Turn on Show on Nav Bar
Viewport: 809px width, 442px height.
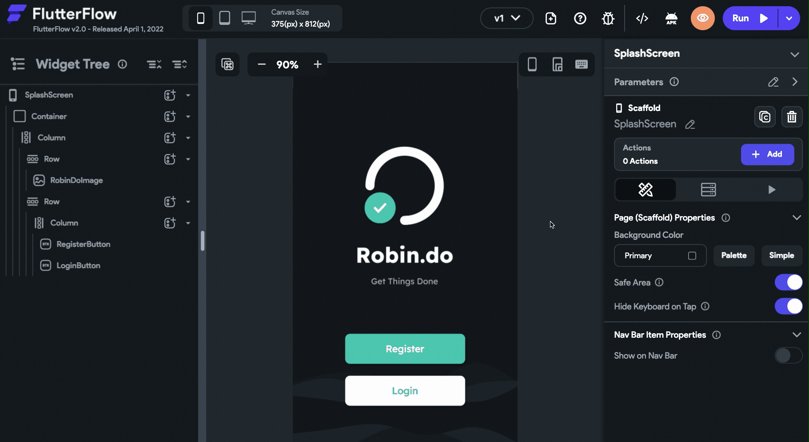click(x=788, y=355)
